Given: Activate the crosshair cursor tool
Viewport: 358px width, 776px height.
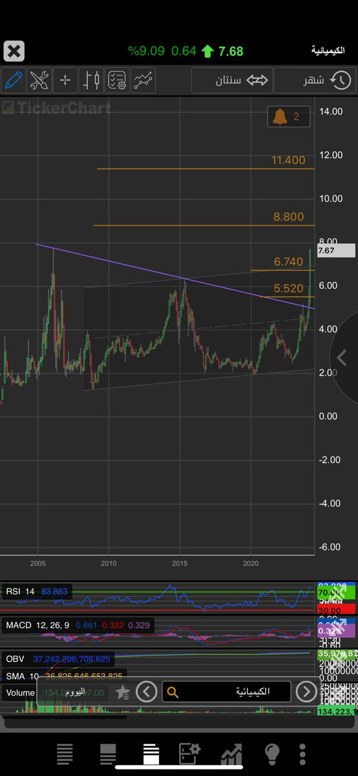Looking at the screenshot, I should (x=65, y=80).
